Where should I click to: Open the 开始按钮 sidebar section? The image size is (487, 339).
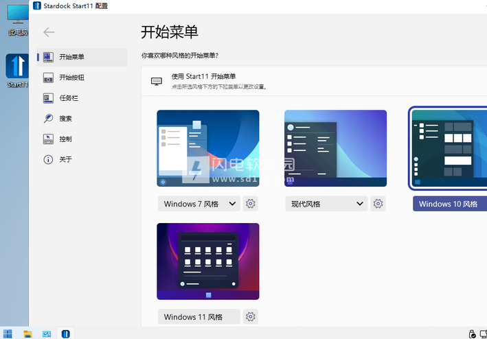tap(82, 78)
